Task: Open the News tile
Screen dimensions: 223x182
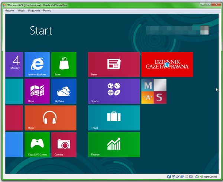Action: point(114,65)
